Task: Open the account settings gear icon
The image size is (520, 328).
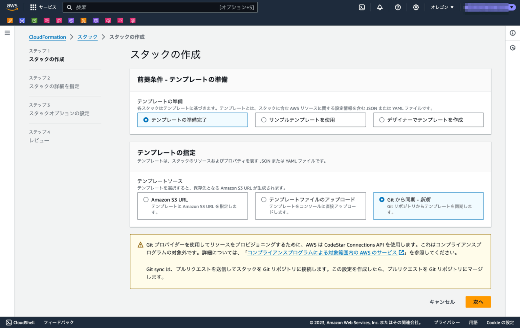Action: pyautogui.click(x=416, y=7)
